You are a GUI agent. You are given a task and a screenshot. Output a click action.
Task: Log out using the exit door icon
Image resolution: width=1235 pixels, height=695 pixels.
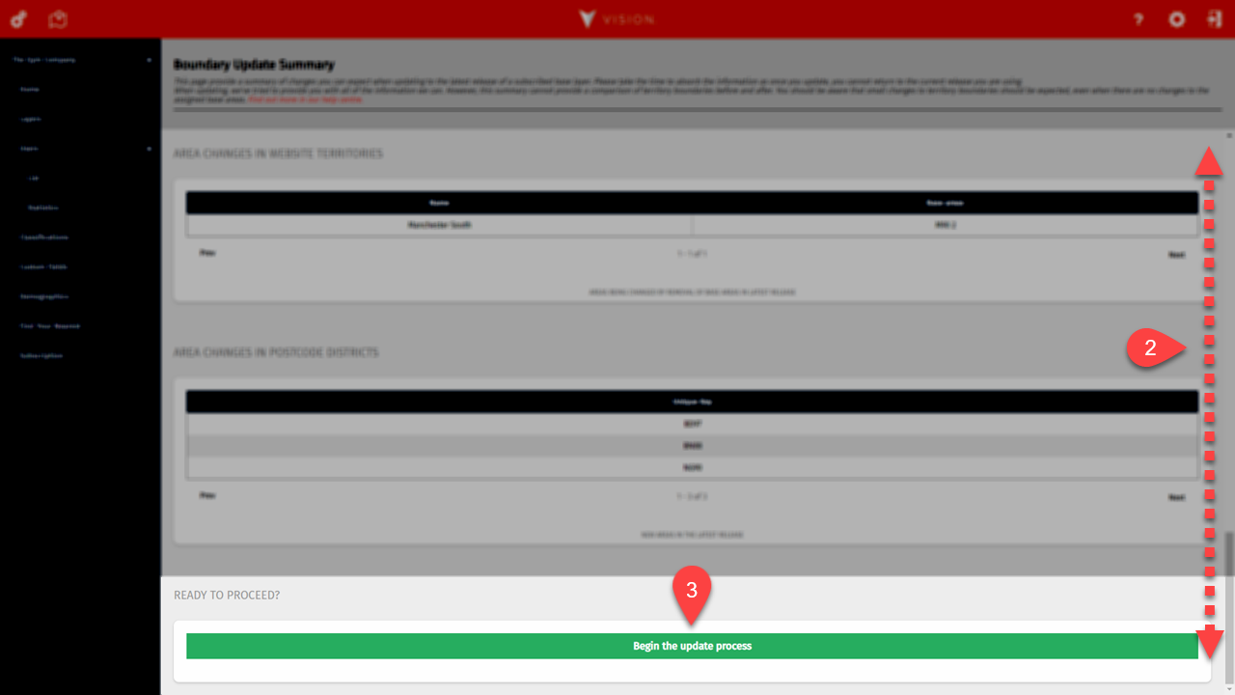click(x=1214, y=19)
